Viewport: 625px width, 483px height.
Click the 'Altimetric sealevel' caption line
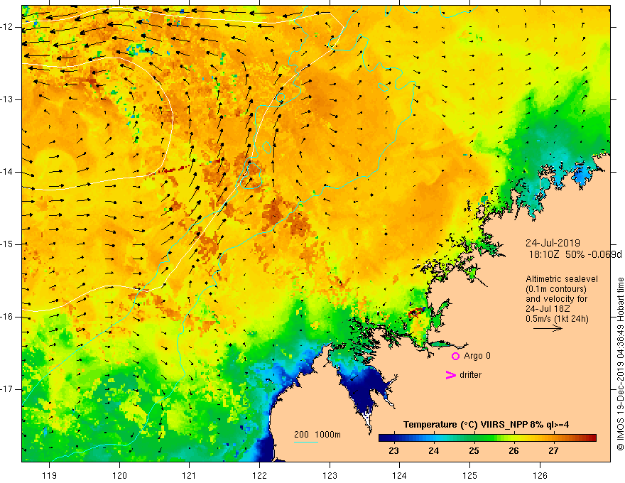pos(562,279)
